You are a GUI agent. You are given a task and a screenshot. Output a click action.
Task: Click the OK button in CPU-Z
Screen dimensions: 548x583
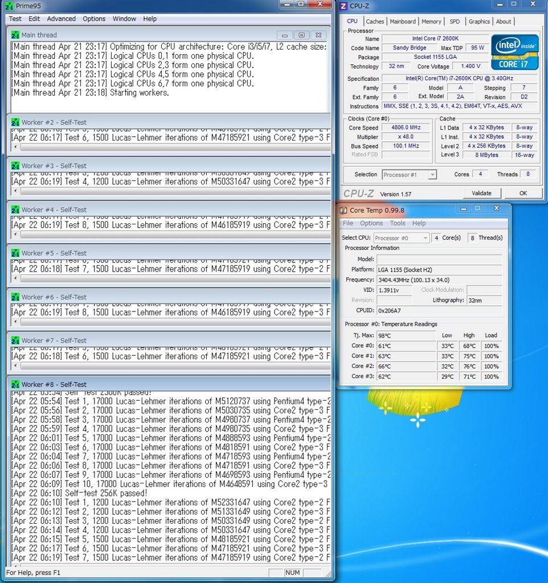523,194
